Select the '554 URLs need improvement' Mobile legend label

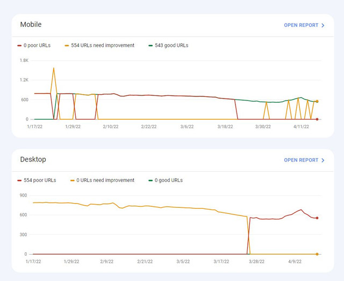point(103,45)
